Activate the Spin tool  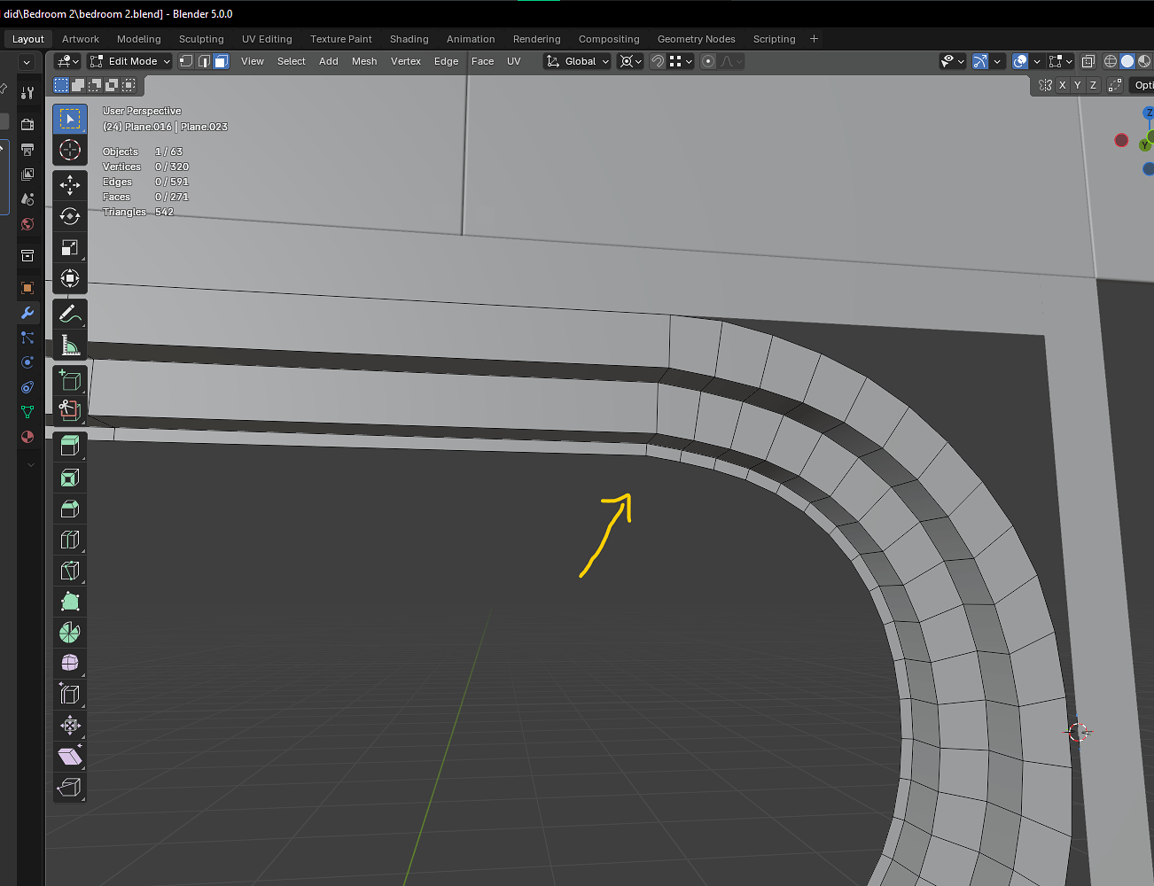click(x=70, y=633)
